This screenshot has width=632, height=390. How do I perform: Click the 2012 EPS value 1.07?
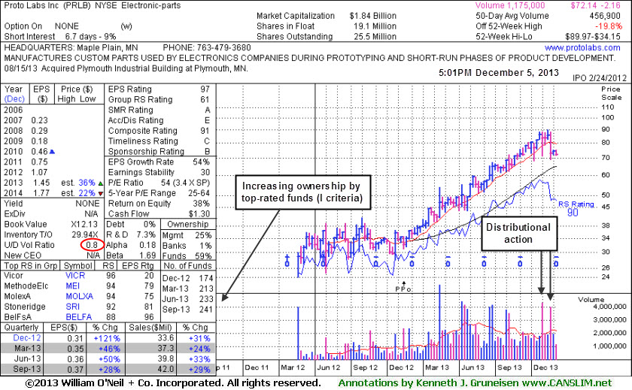pyautogui.click(x=39, y=172)
